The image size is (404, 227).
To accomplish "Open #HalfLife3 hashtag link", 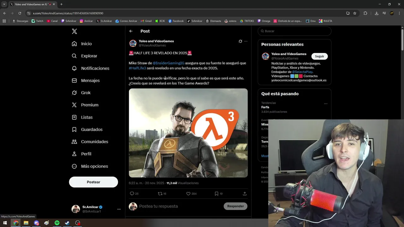I will [137, 68].
